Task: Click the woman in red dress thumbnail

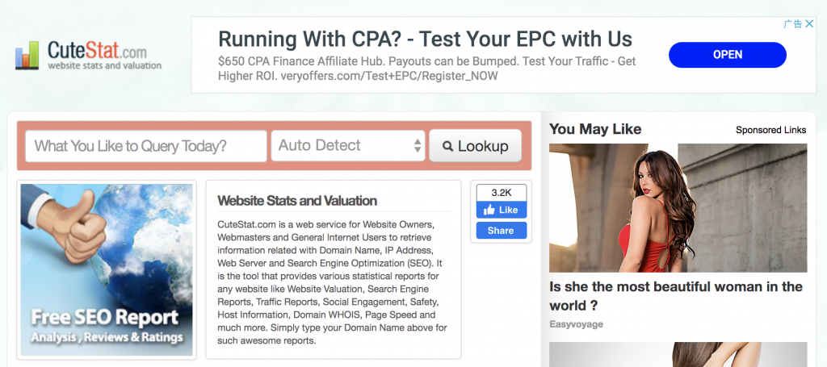Action: [x=678, y=207]
